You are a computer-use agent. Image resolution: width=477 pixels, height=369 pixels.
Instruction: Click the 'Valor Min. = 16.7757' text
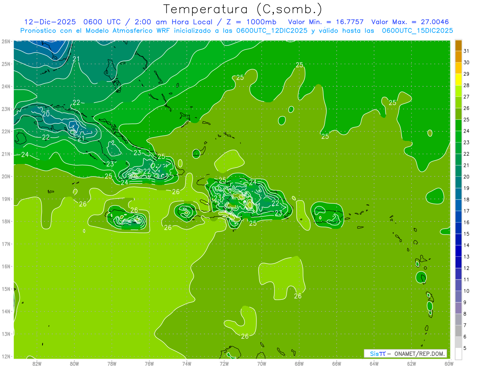click(326, 21)
